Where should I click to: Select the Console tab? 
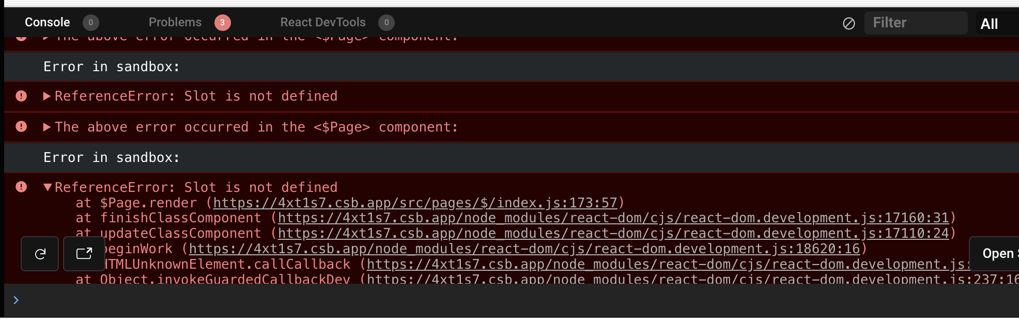point(47,22)
